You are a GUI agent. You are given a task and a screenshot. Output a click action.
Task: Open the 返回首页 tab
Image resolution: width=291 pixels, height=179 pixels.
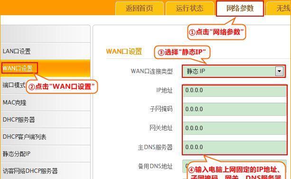click(x=140, y=9)
